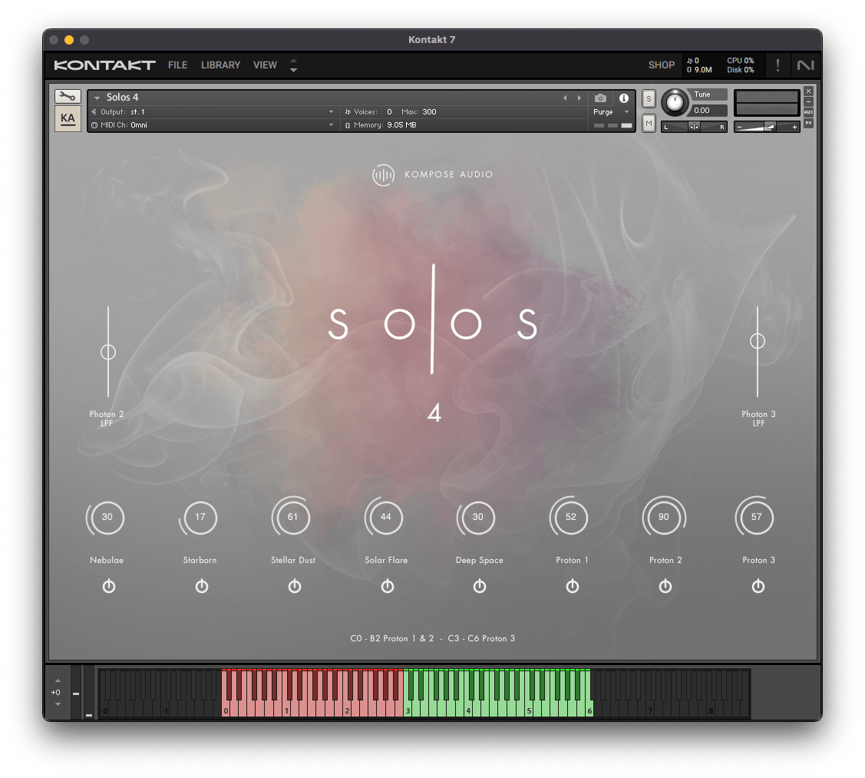Disable the Proton 3 power button
Screen dimensions: 865x778
pos(758,587)
